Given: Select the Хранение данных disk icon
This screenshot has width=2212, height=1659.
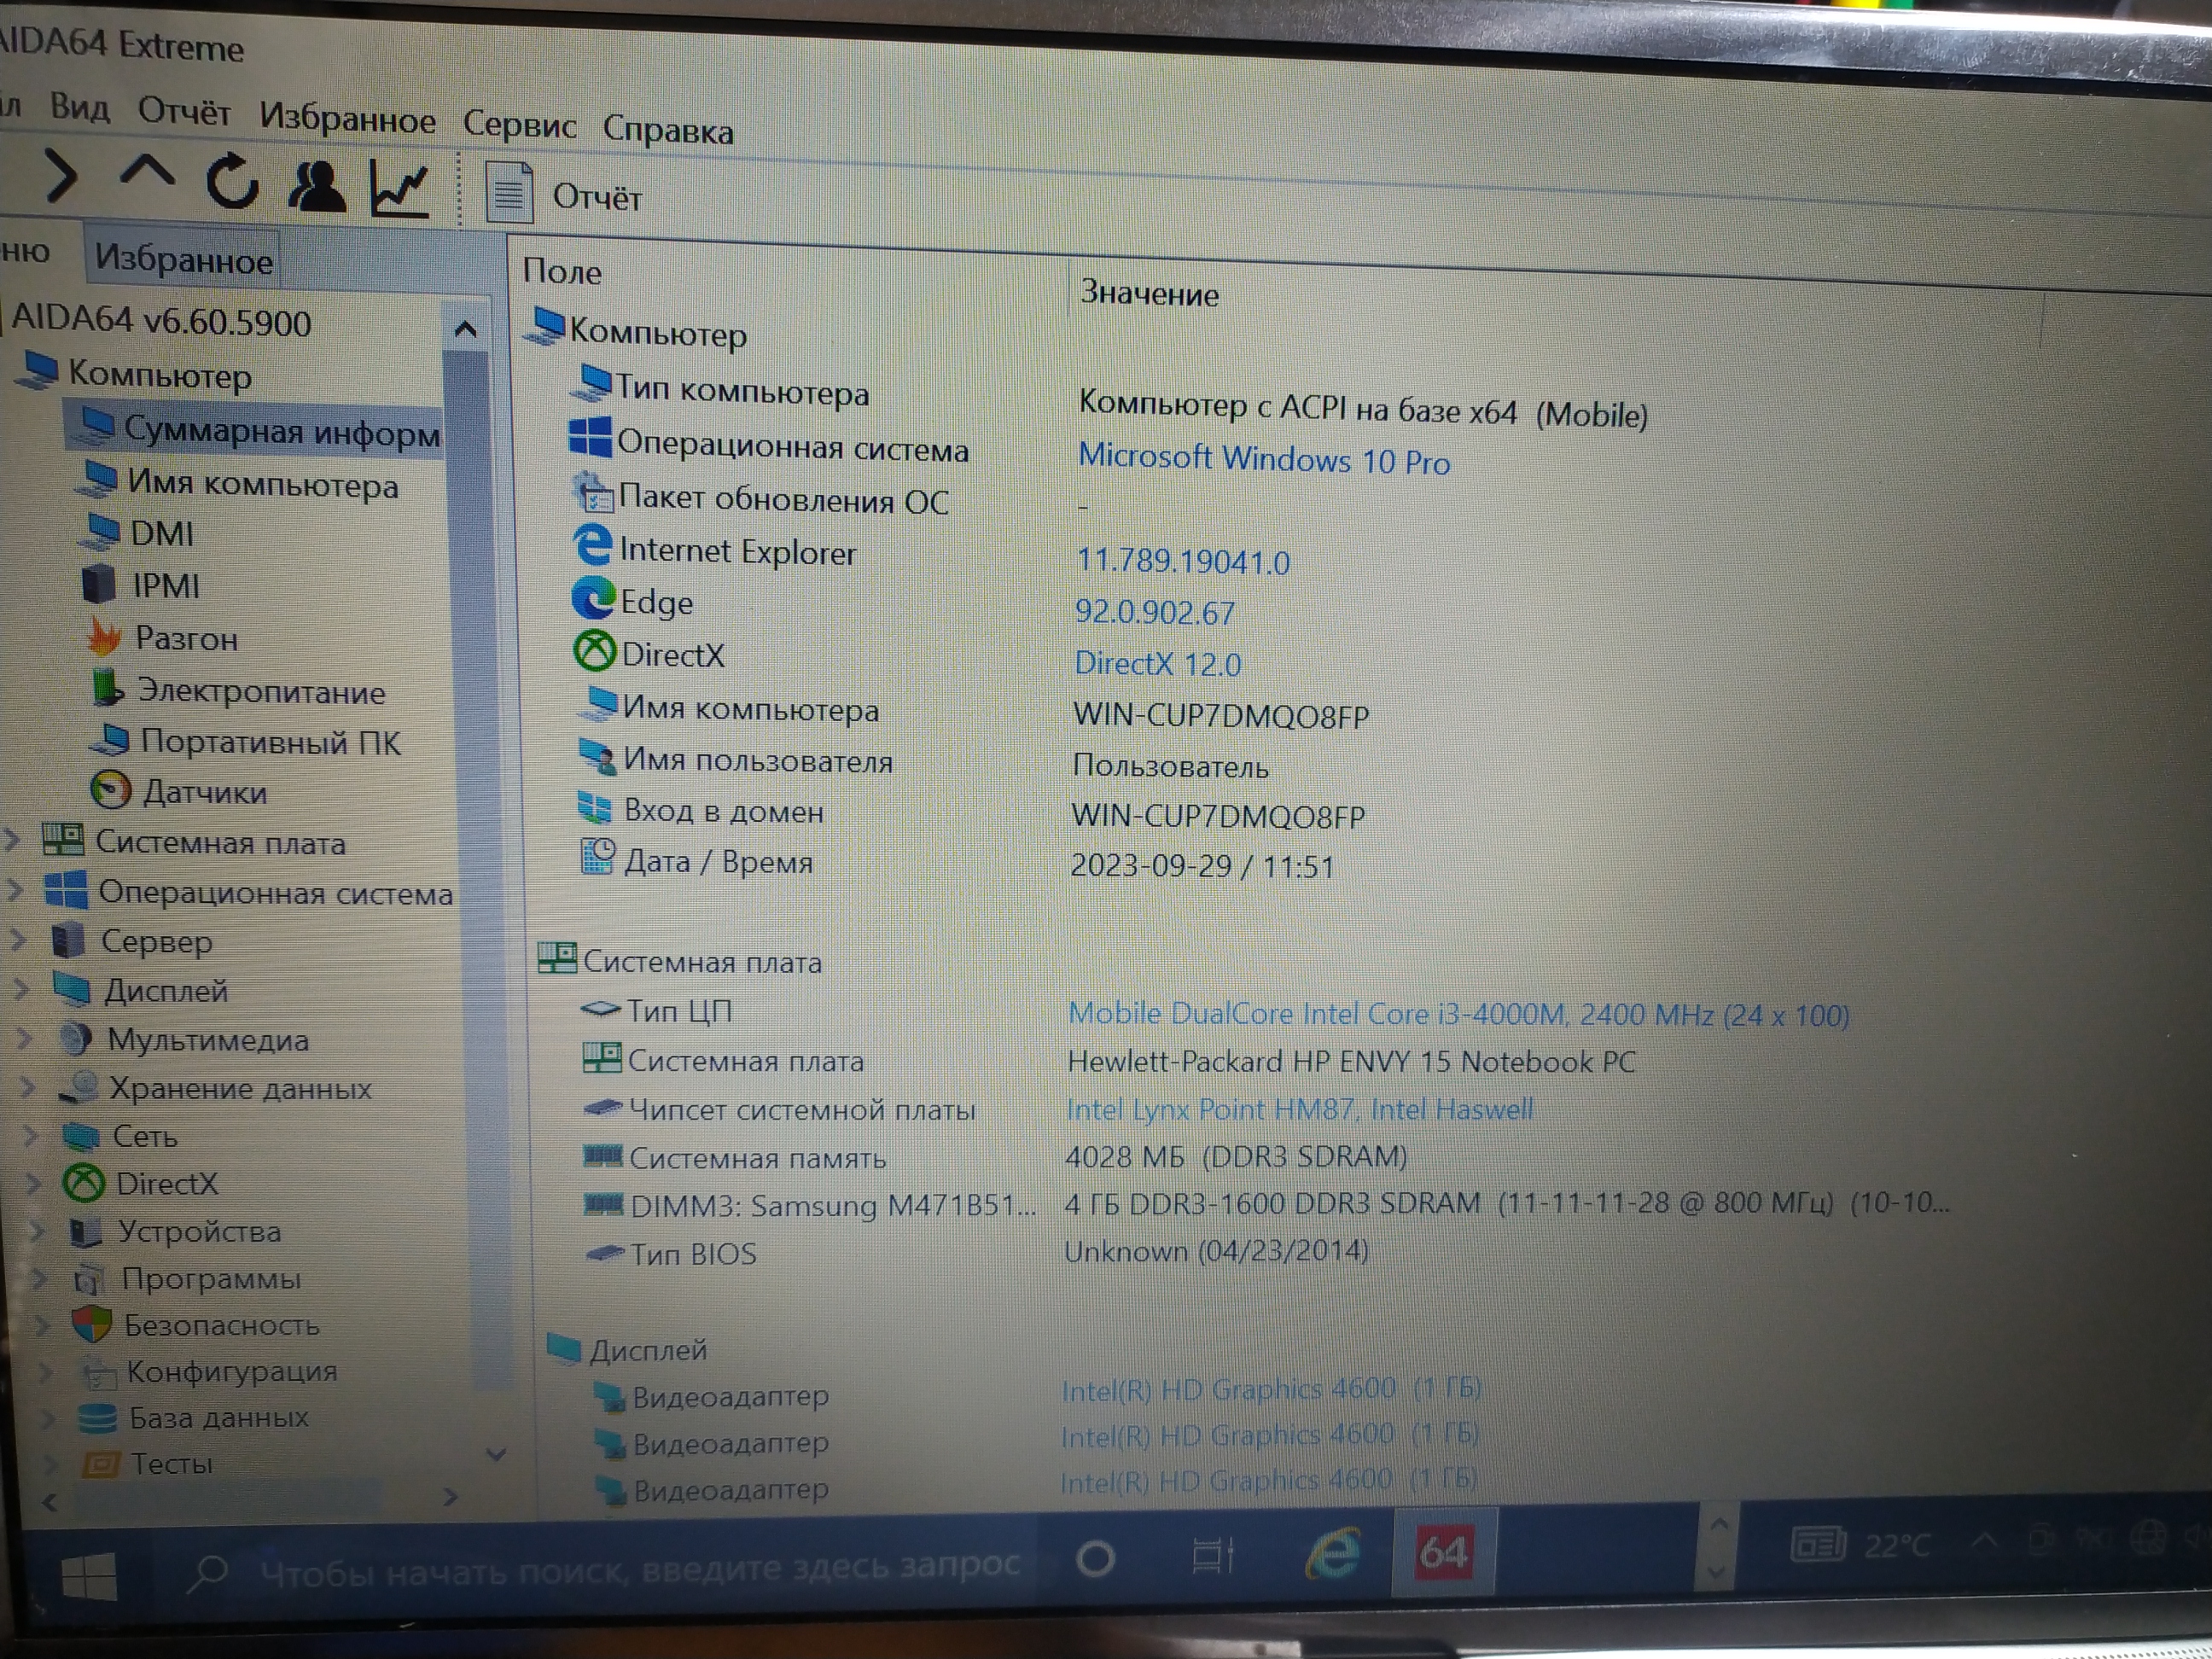Looking at the screenshot, I should tap(78, 1087).
